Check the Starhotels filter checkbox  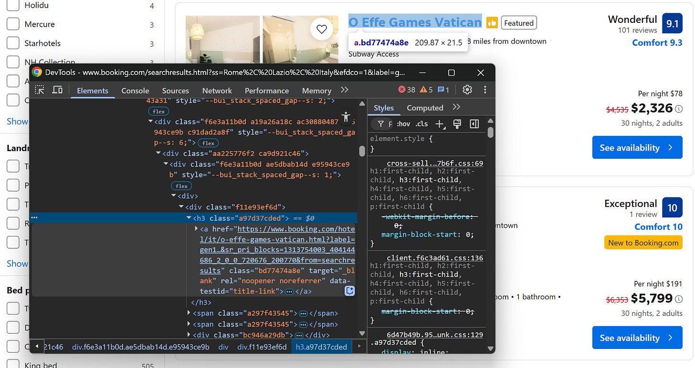pyautogui.click(x=13, y=43)
